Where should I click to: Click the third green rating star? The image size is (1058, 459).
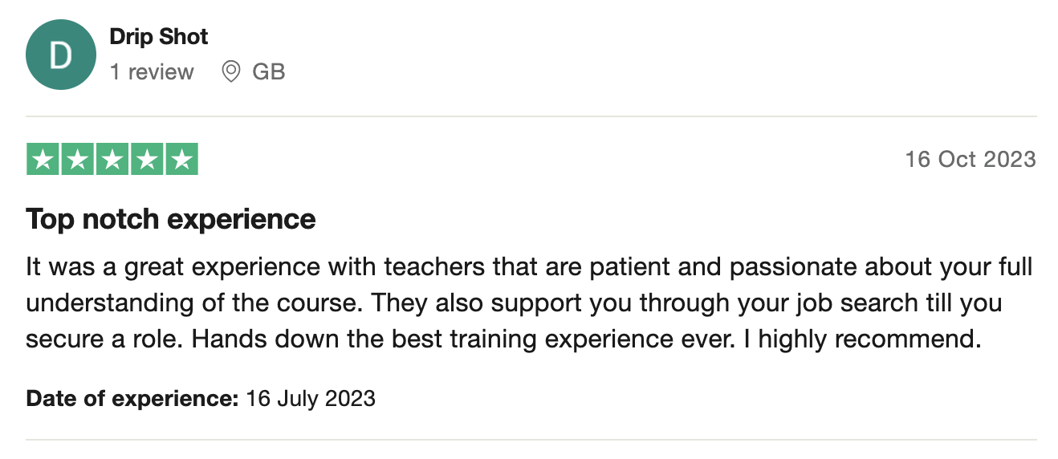coord(112,159)
